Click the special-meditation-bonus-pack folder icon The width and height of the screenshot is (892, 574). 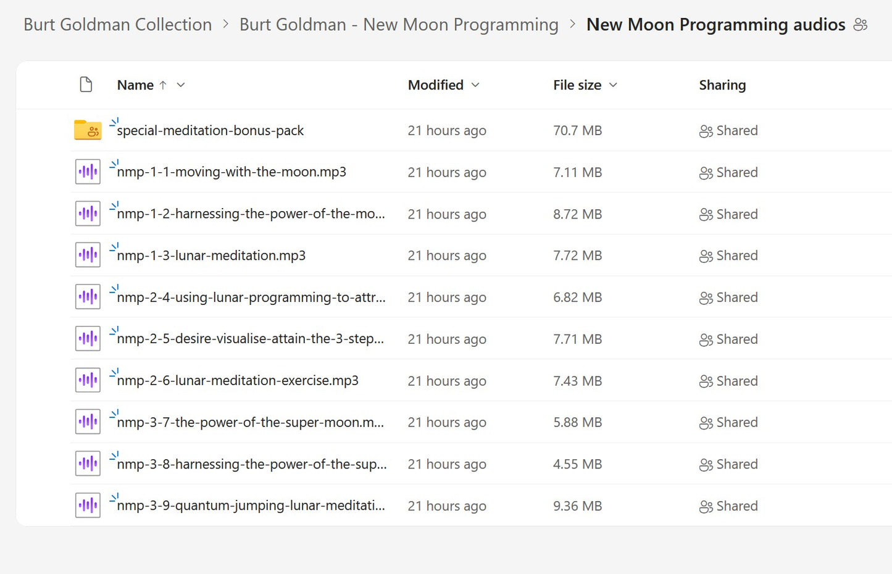(x=88, y=130)
